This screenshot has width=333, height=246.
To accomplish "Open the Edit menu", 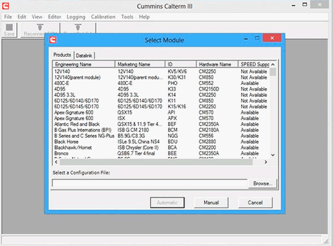I will (21, 17).
